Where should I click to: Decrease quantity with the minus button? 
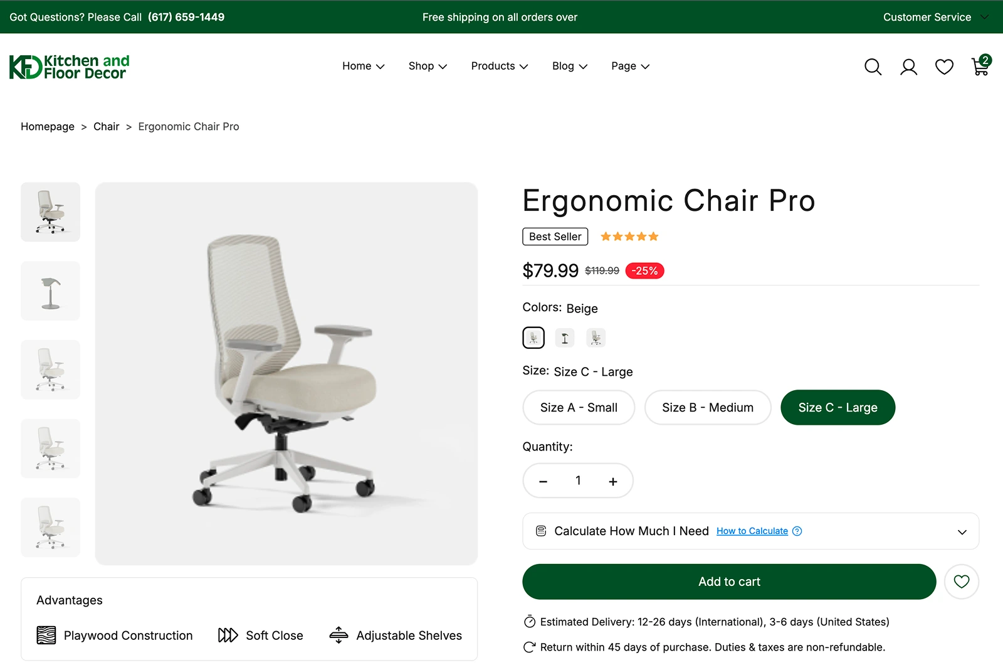[544, 481]
